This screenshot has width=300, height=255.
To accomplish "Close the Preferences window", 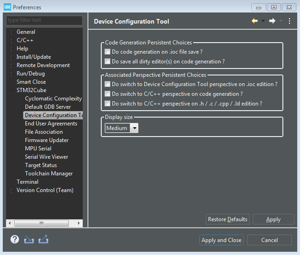I will coord(289,7).
